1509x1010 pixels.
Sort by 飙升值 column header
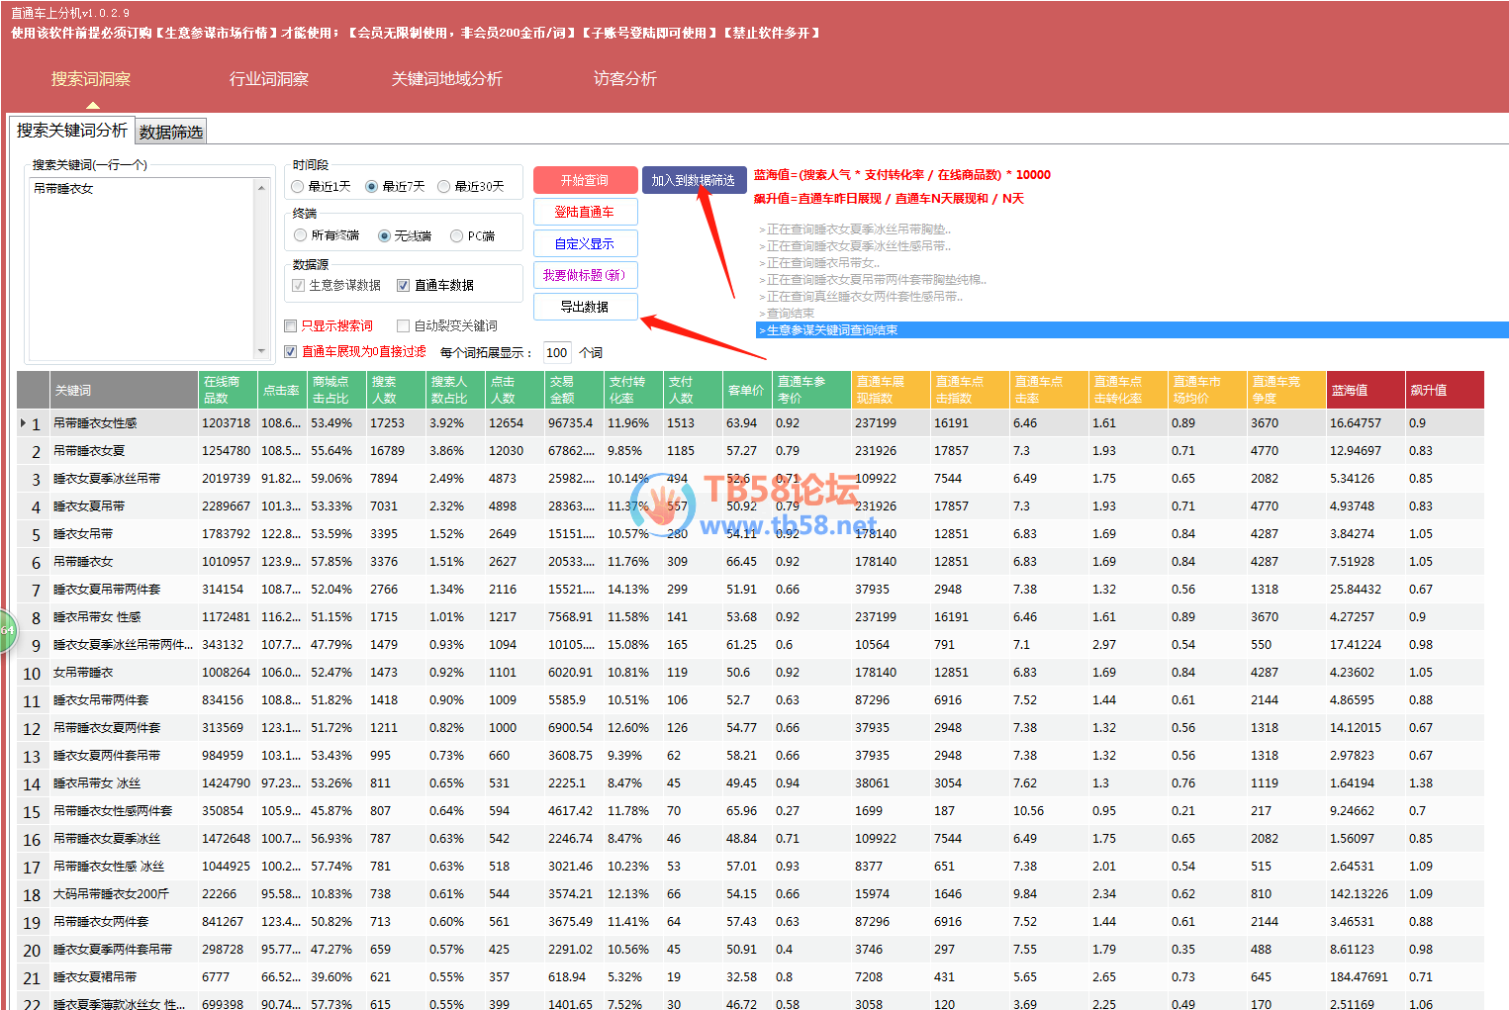pyautogui.click(x=1445, y=390)
